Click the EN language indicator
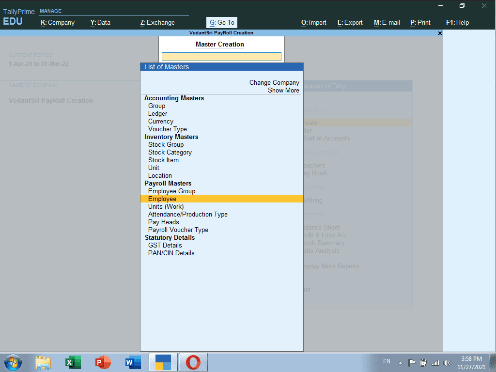 (x=387, y=361)
